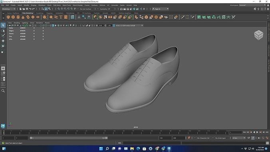Toggle the playback loop mode button
This screenshot has width=270, height=152.
pyautogui.click(x=249, y=138)
